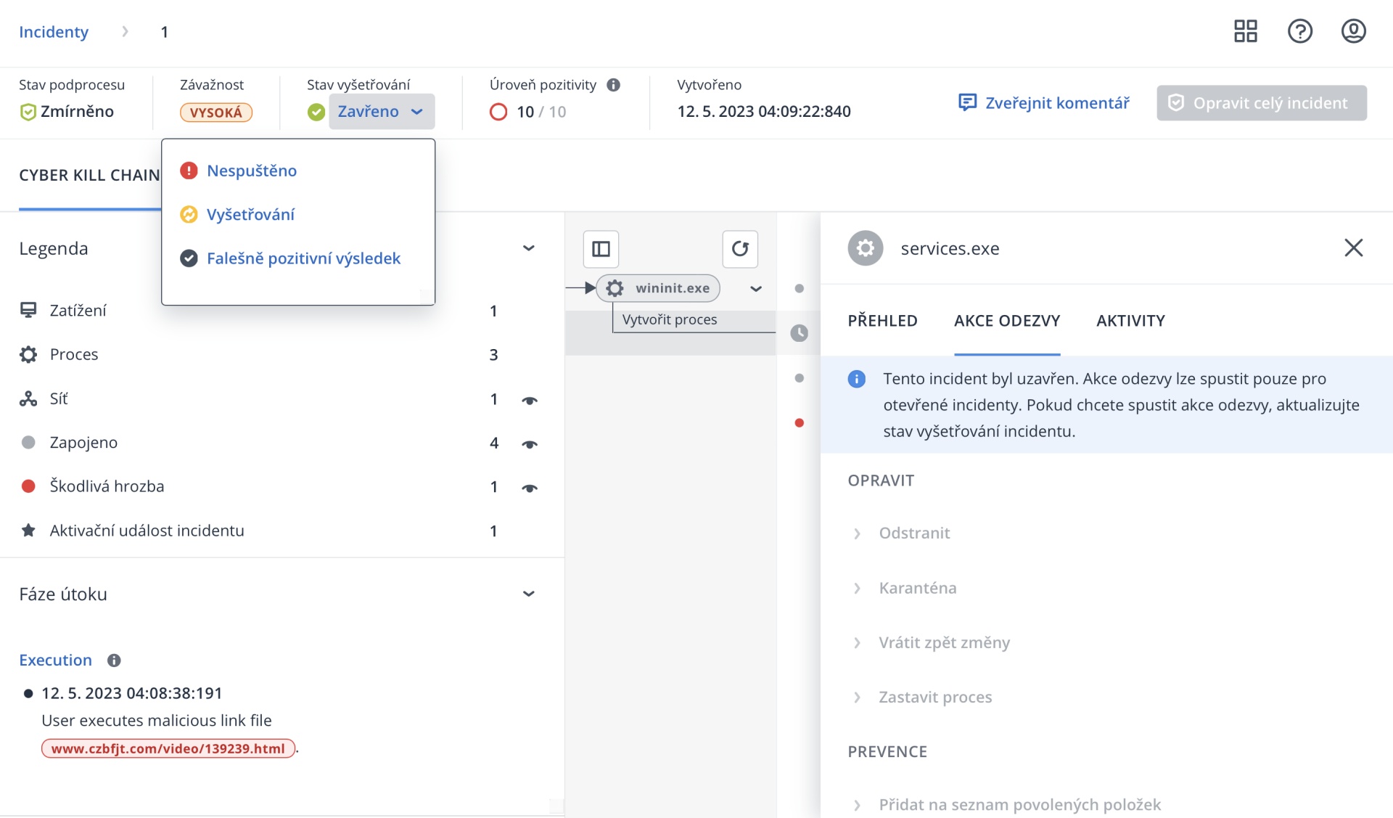Click the Aktivační událost star icon
The width and height of the screenshot is (1393, 818).
[x=28, y=531]
